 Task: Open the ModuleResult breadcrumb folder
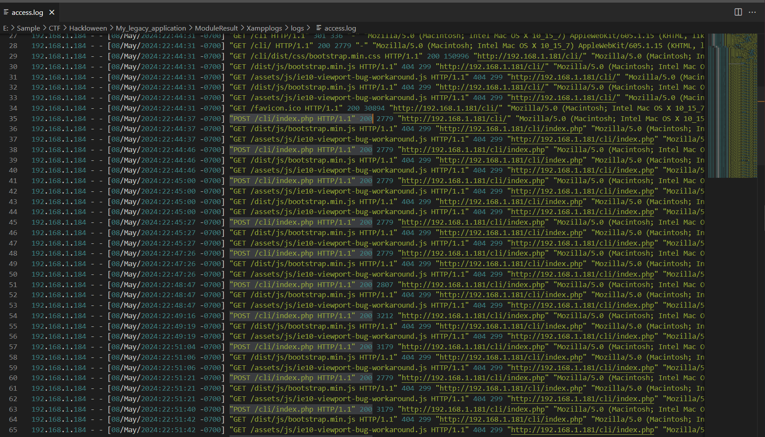tap(216, 28)
